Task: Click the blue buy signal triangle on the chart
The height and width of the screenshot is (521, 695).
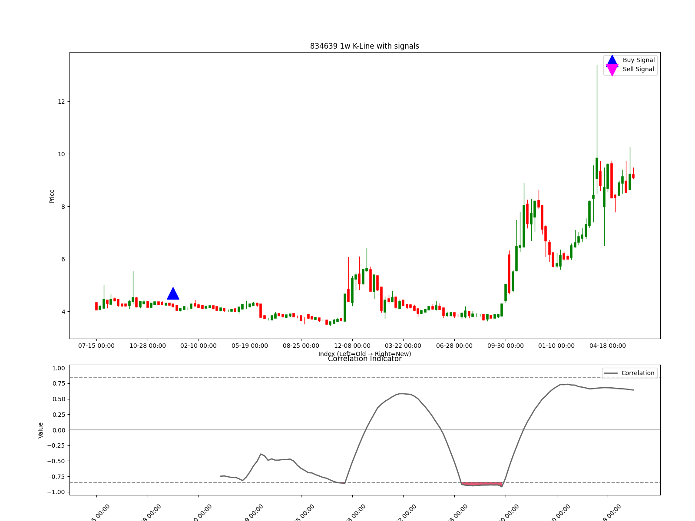Action: 173,293
